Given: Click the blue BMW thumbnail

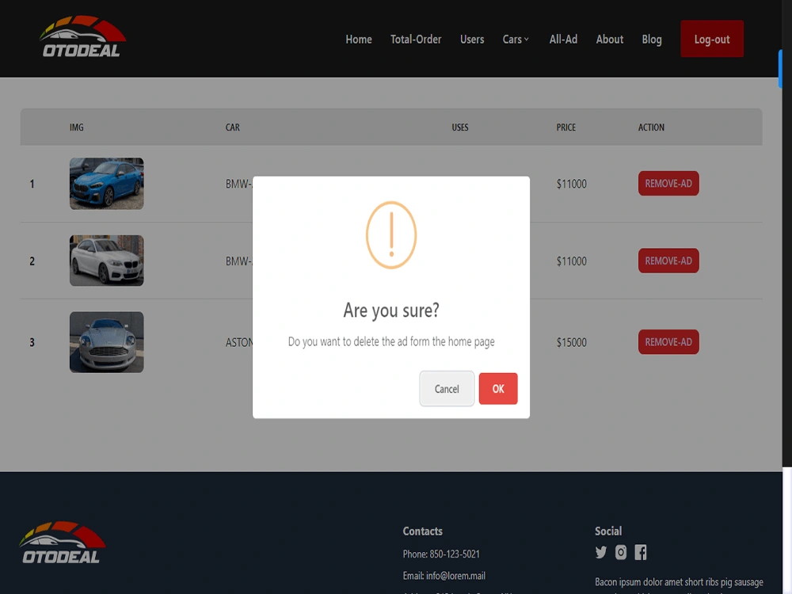Looking at the screenshot, I should 107,184.
